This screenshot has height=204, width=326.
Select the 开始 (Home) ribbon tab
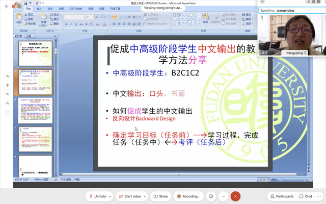coord(28,9)
